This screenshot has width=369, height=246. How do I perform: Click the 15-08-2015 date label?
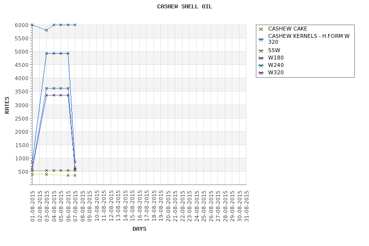tap(132, 206)
